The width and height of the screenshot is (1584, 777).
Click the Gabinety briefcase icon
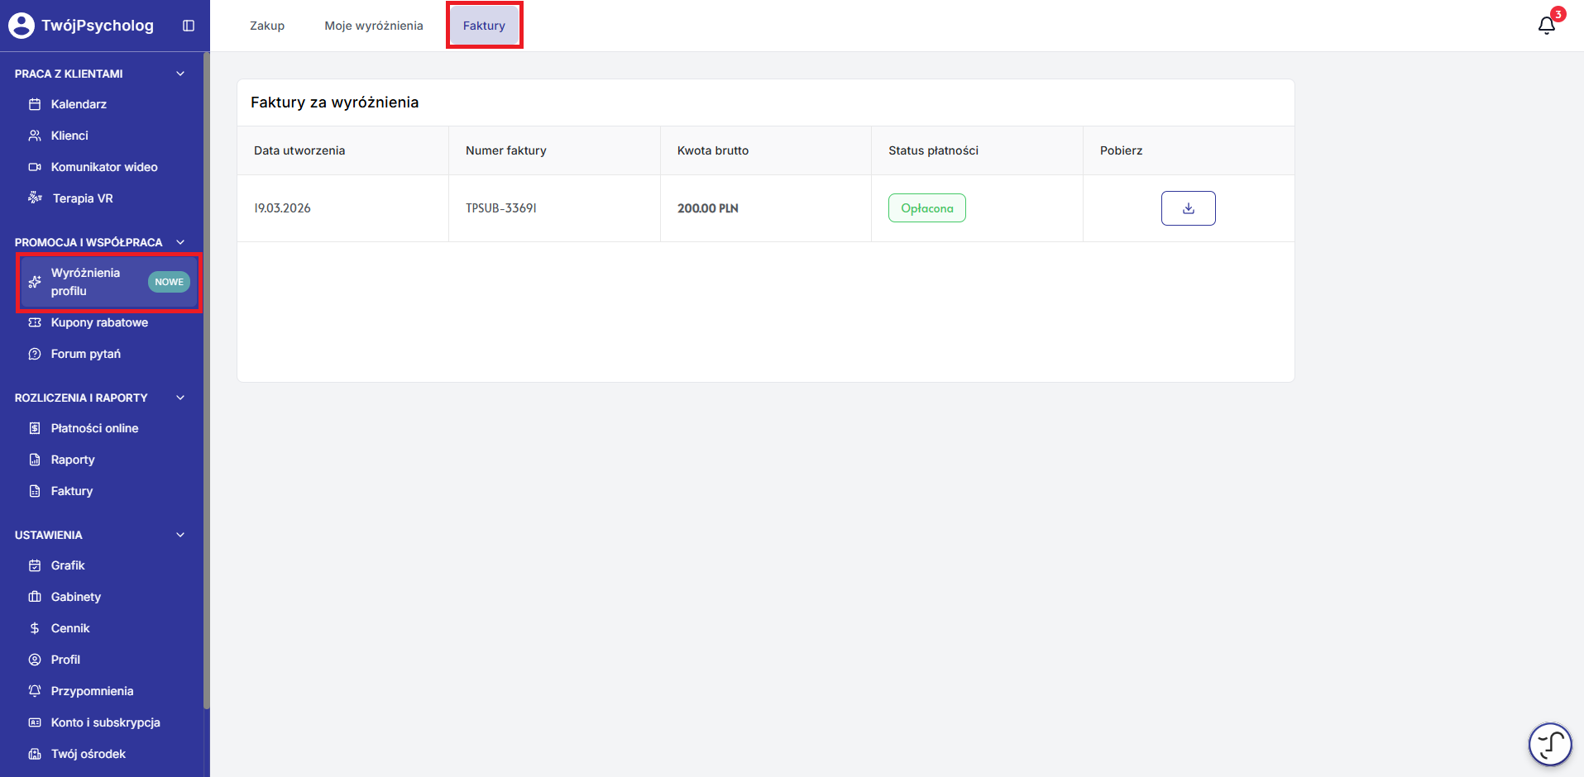(x=35, y=597)
